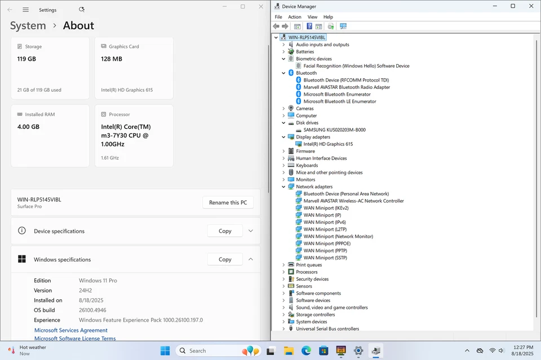
Task: Click the Device Manager taskbar icon
Action: (x=376, y=350)
